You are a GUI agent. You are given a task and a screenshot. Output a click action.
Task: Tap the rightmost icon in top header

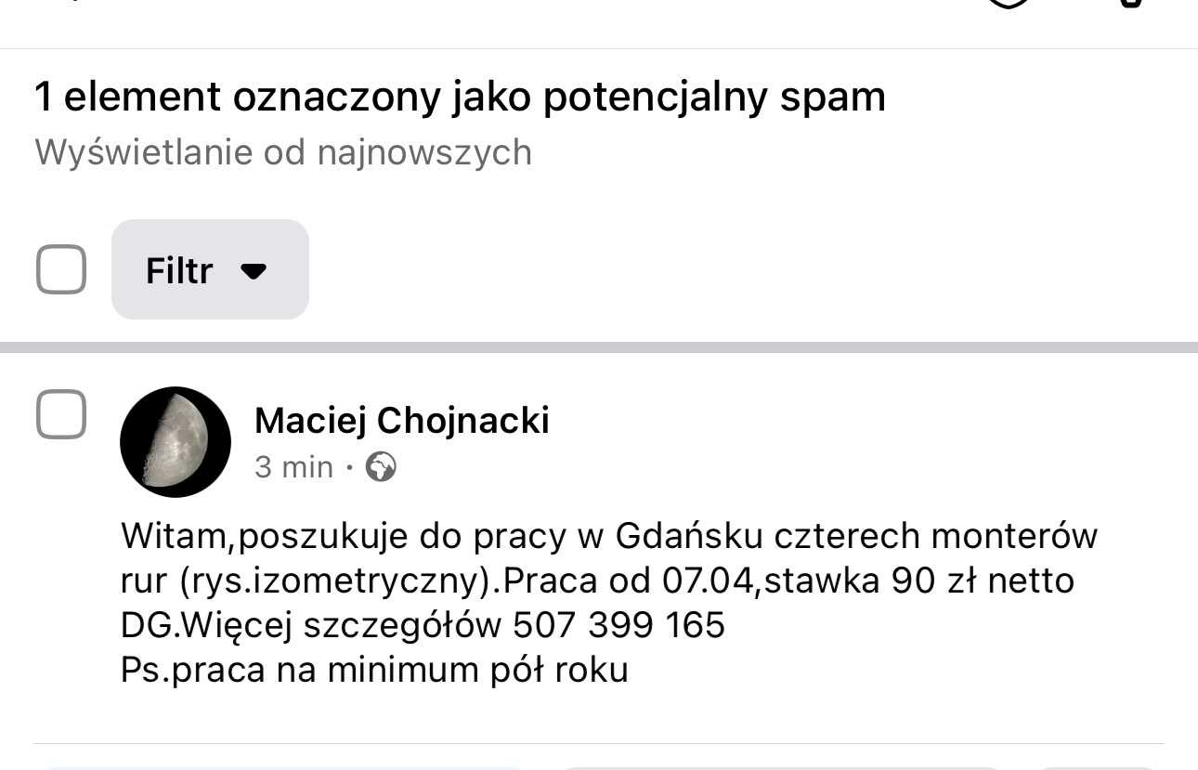click(x=1129, y=3)
